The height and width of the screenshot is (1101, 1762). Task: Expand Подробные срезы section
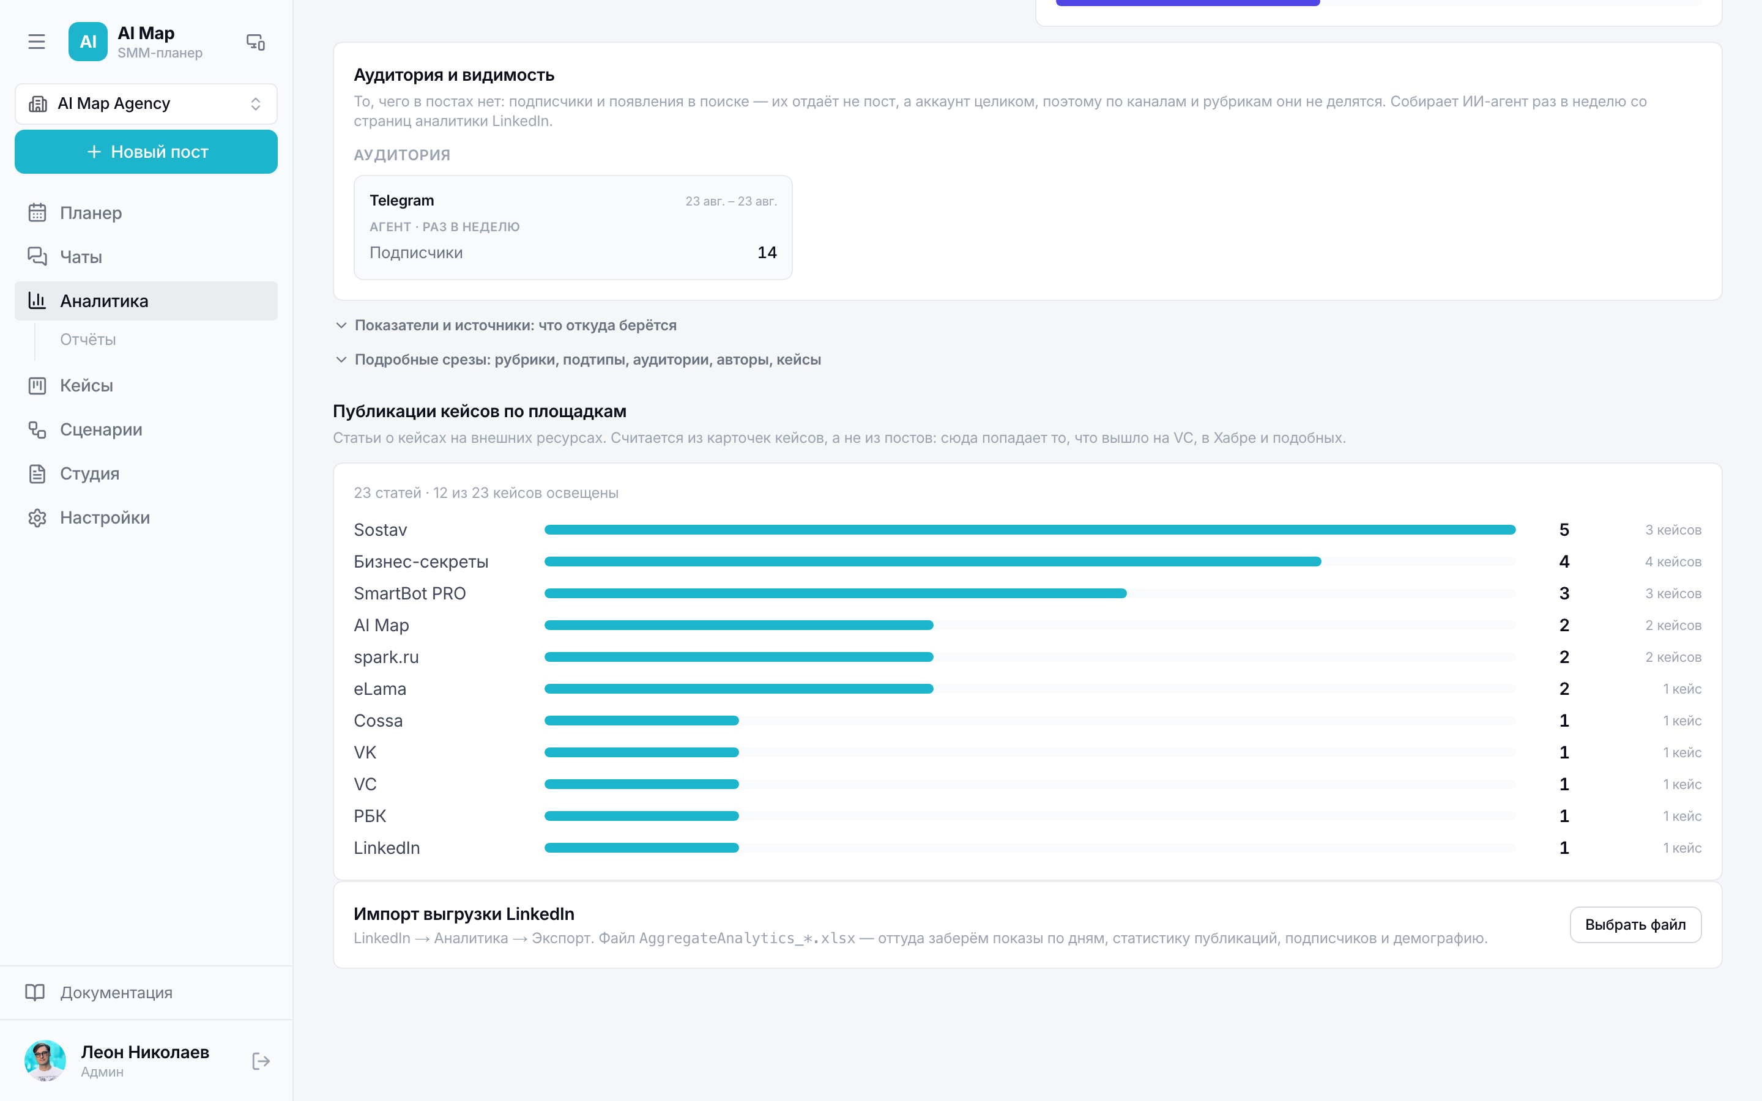click(578, 359)
